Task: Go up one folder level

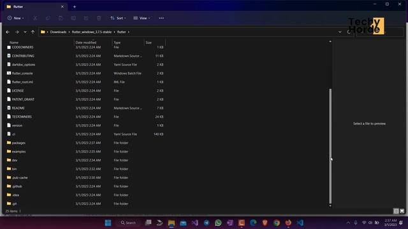Action: [x=33, y=32]
